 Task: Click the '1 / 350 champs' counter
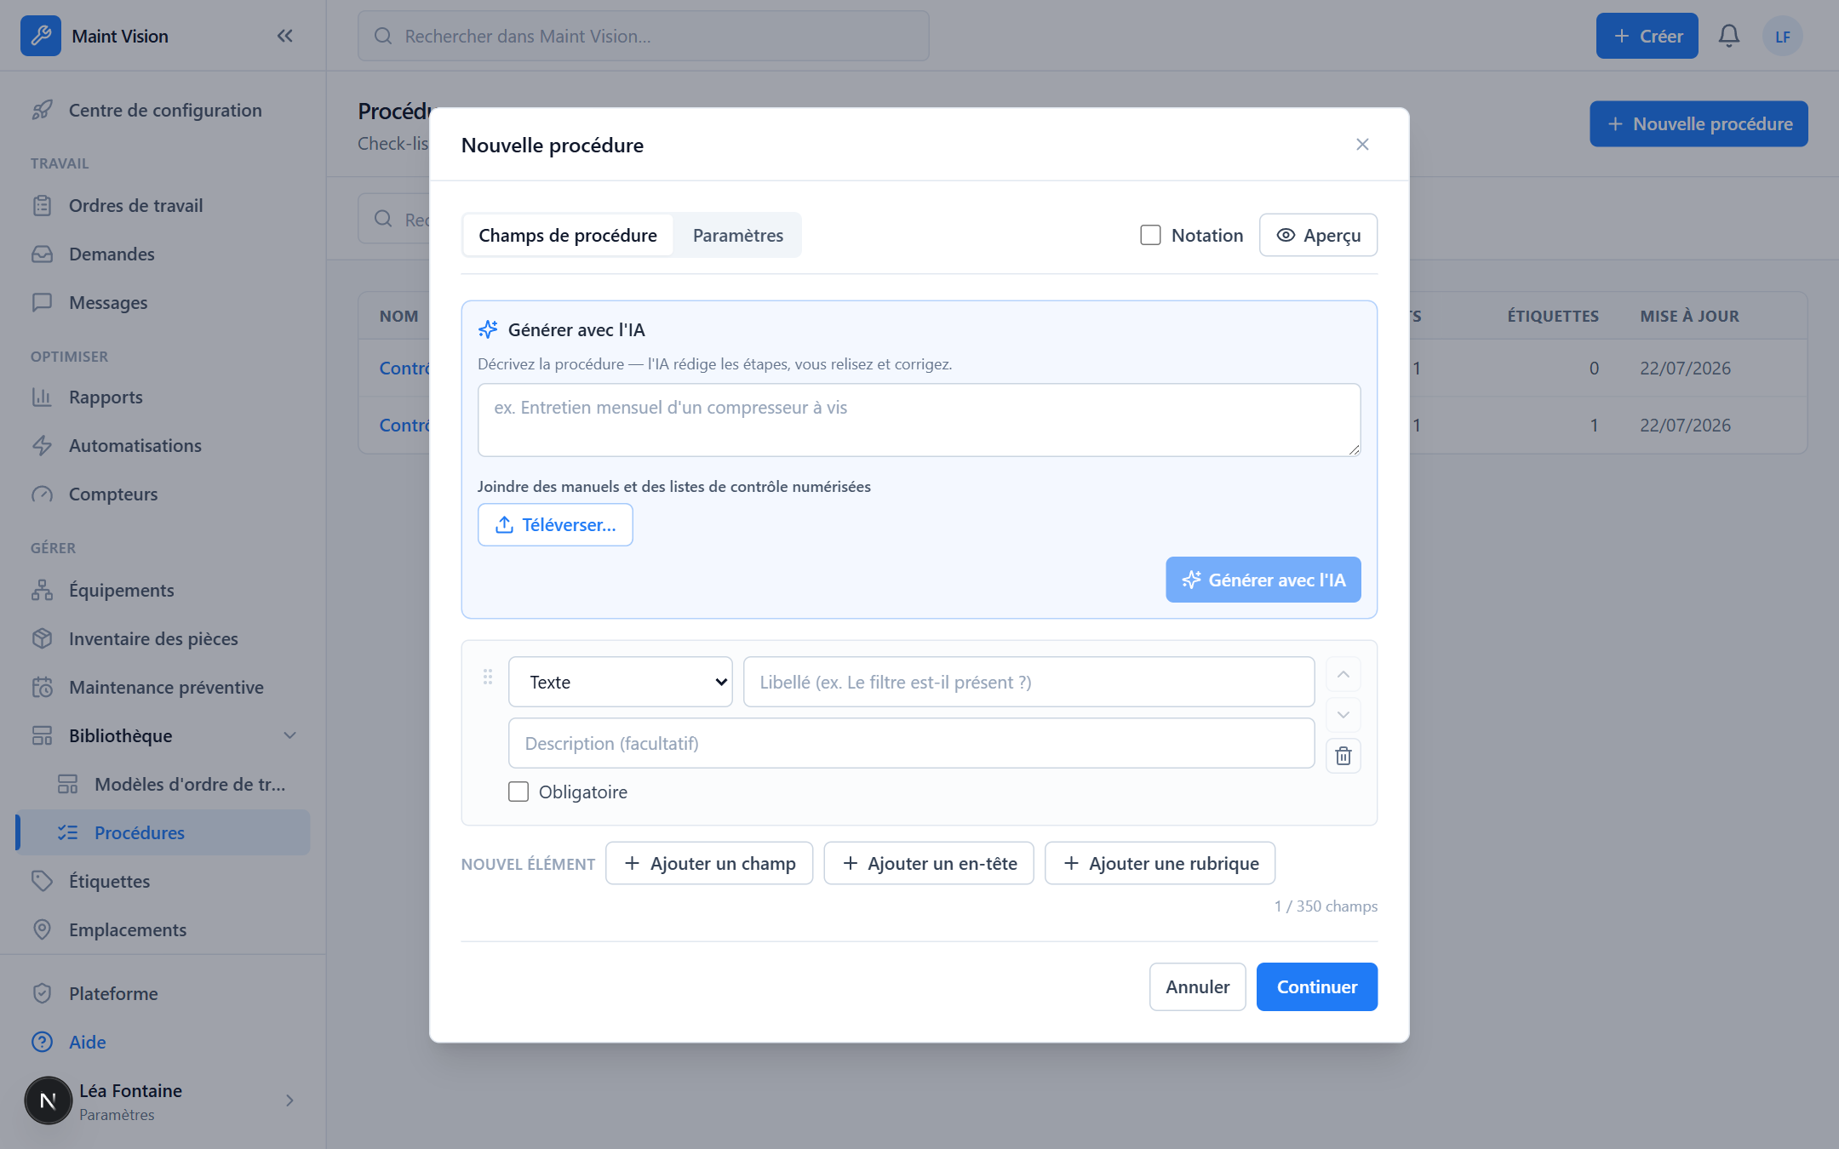tap(1326, 906)
